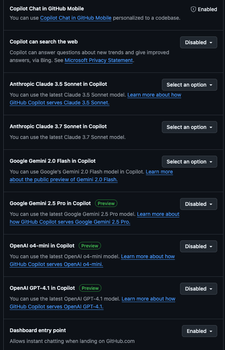Expand the Gemini 2.0 Flash option selector
Viewport: 225px width, 350px height.
(189, 161)
